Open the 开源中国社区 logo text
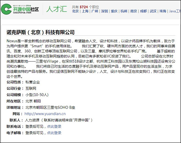The height and width of the screenshot is (143, 181). coord(26,9)
